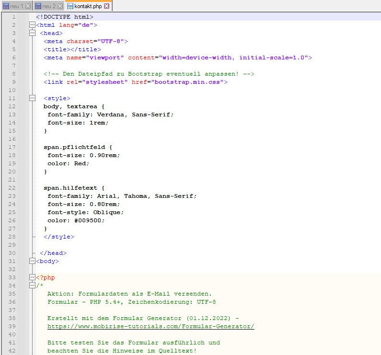Click line number 20 in the margin

(x=12, y=172)
